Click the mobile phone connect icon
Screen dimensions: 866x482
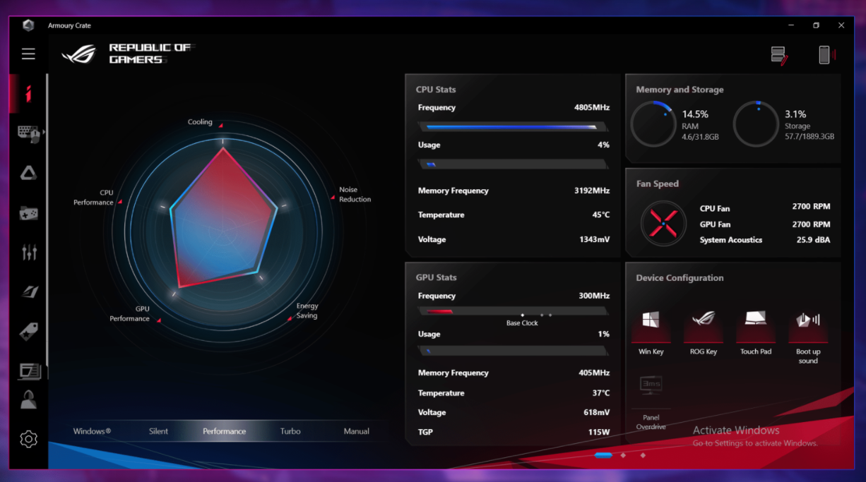point(826,55)
